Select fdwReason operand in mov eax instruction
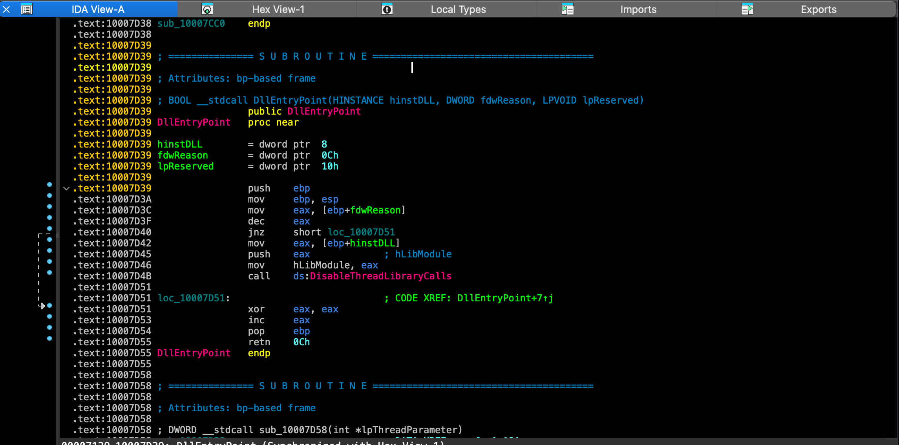899x445 pixels. coord(375,210)
